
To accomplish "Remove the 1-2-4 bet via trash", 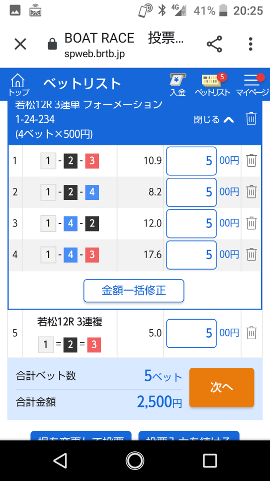I will (251, 192).
